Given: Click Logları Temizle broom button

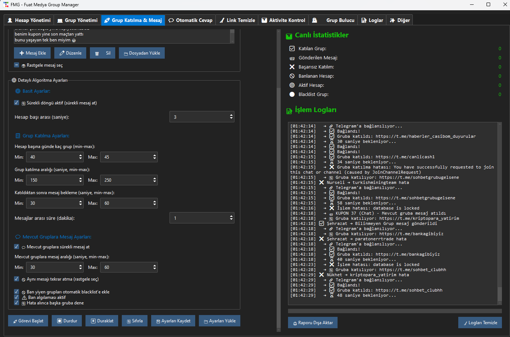Looking at the screenshot, I should (480, 323).
